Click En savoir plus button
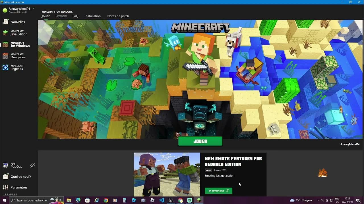Screen dimensions: 364x204 point(218,191)
